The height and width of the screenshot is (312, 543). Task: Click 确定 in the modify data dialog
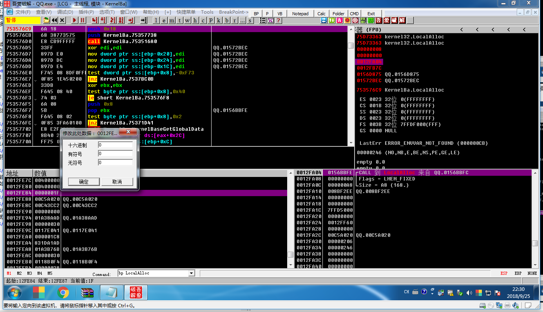click(x=84, y=182)
